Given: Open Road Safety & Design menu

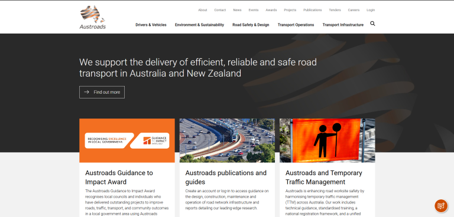Looking at the screenshot, I should coord(251,25).
